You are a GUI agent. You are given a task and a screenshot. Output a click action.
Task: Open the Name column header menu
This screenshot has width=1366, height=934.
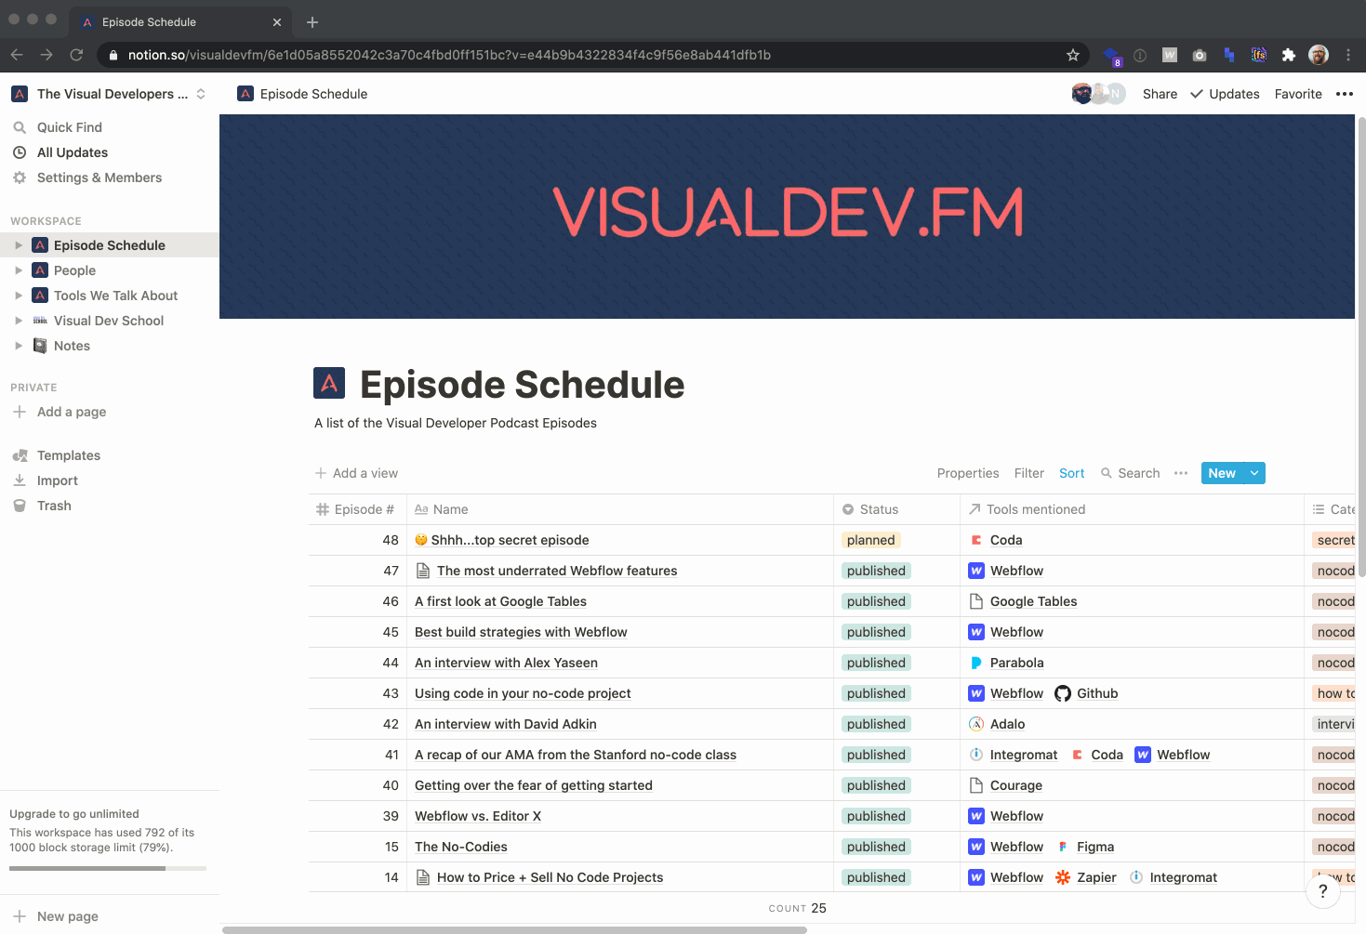(x=620, y=509)
